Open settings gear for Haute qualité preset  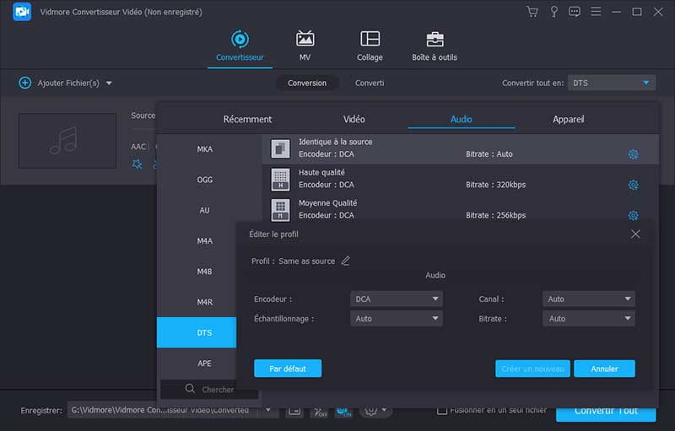[633, 185]
